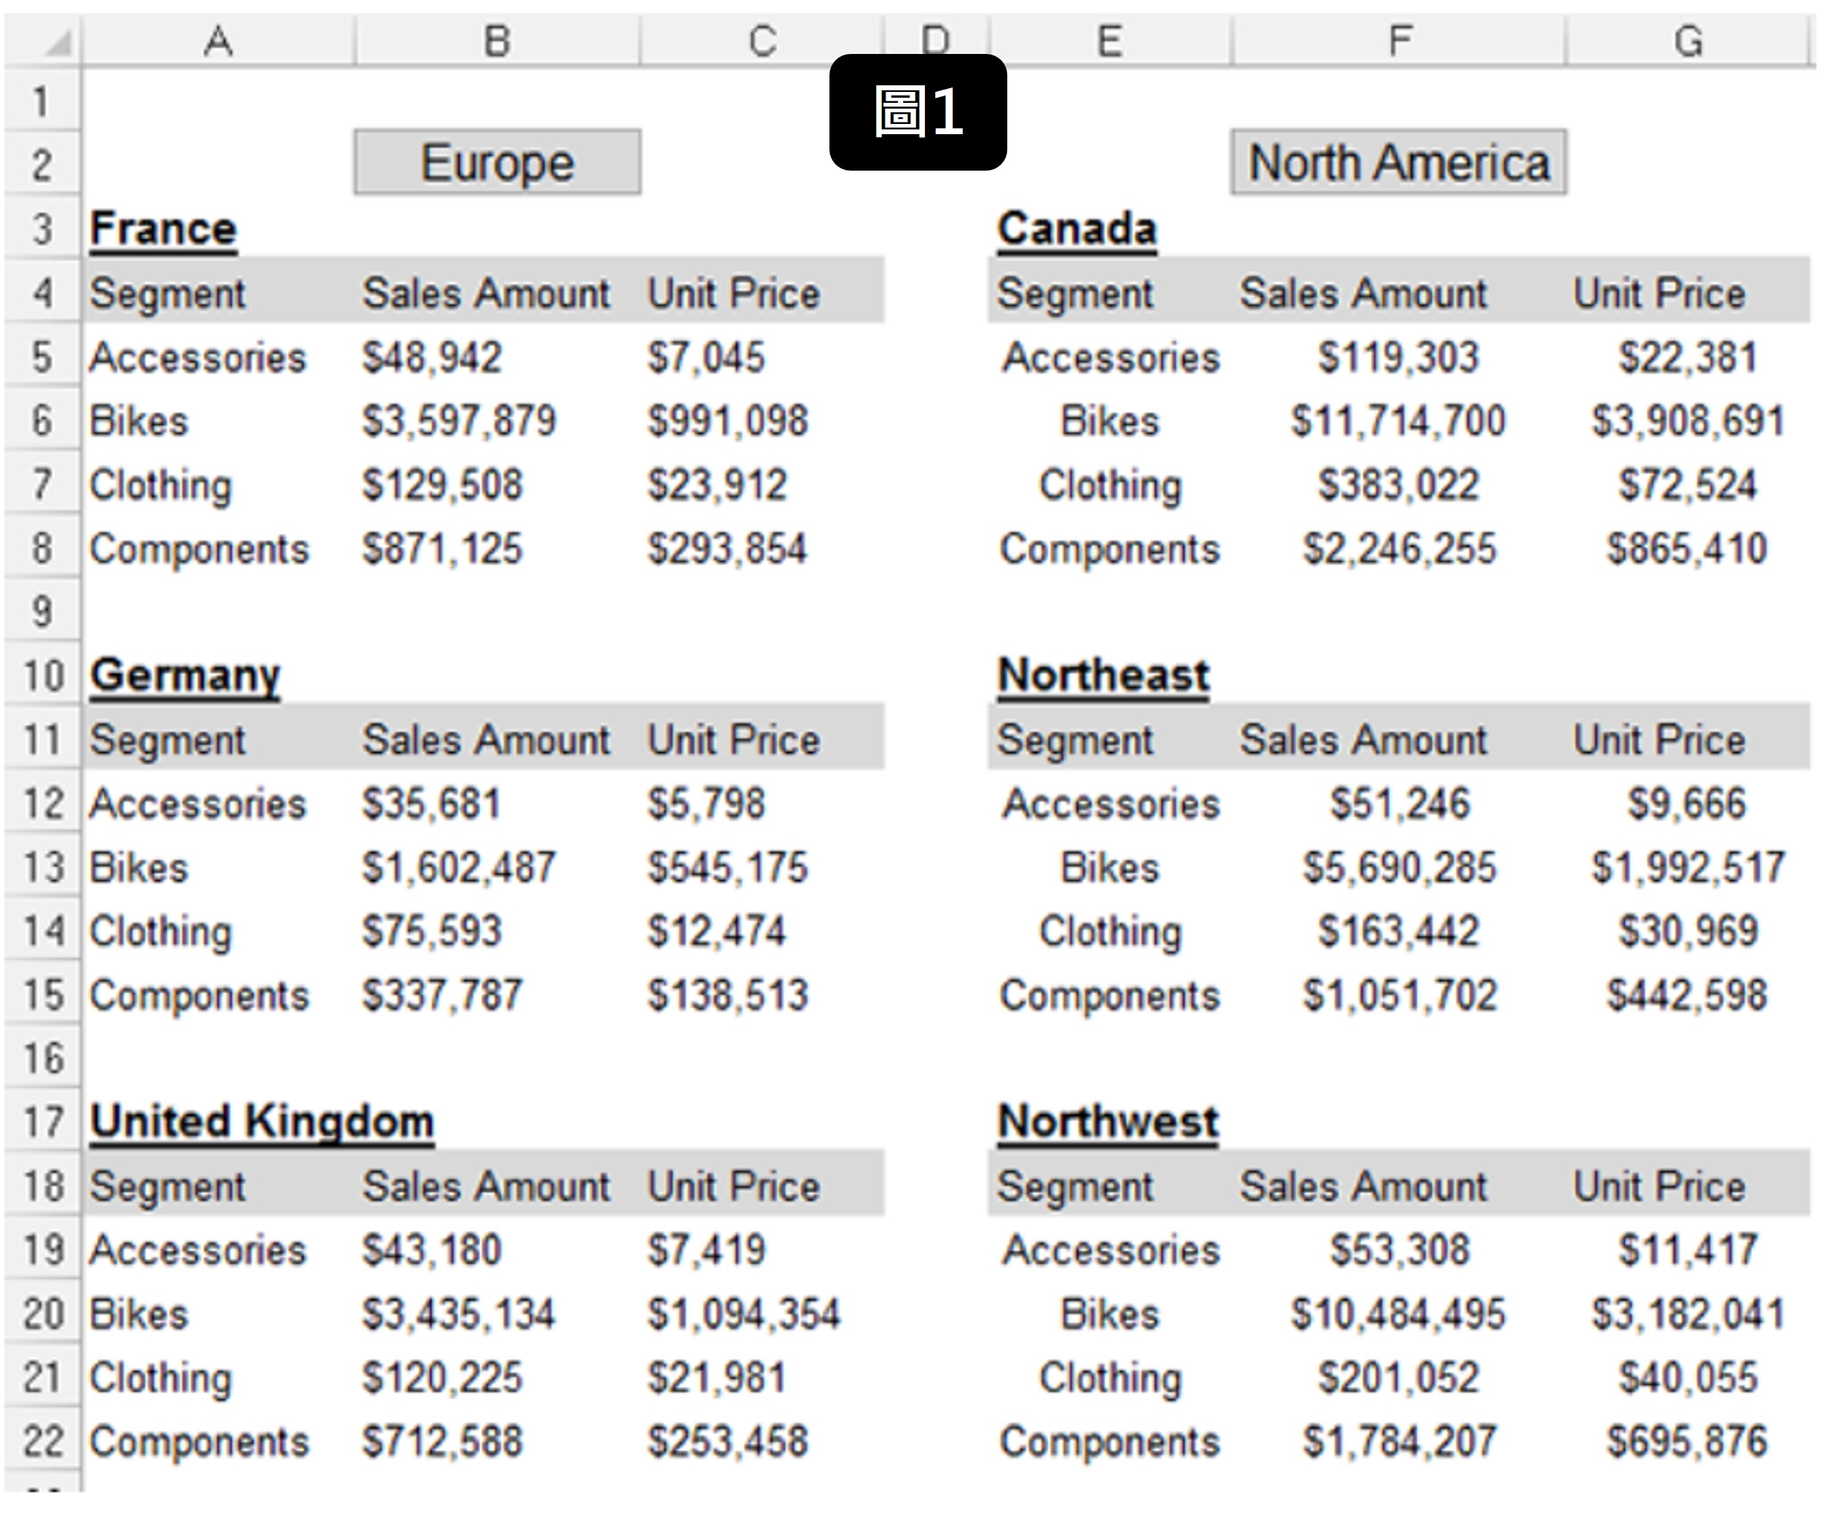The width and height of the screenshot is (1836, 1516).
Task: Select France Bikes sales cell $3,597,879
Action: click(x=459, y=421)
